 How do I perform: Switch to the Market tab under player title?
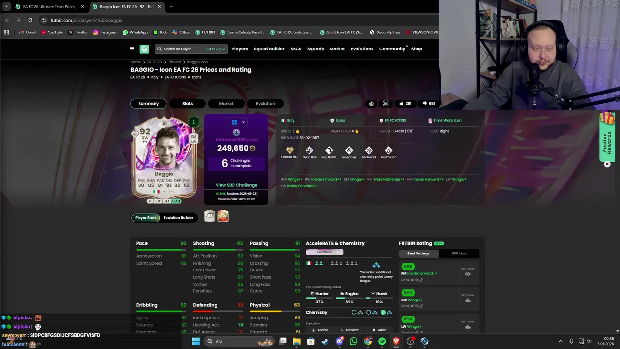click(226, 104)
